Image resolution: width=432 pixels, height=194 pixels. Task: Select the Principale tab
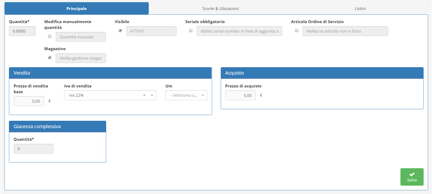(76, 9)
